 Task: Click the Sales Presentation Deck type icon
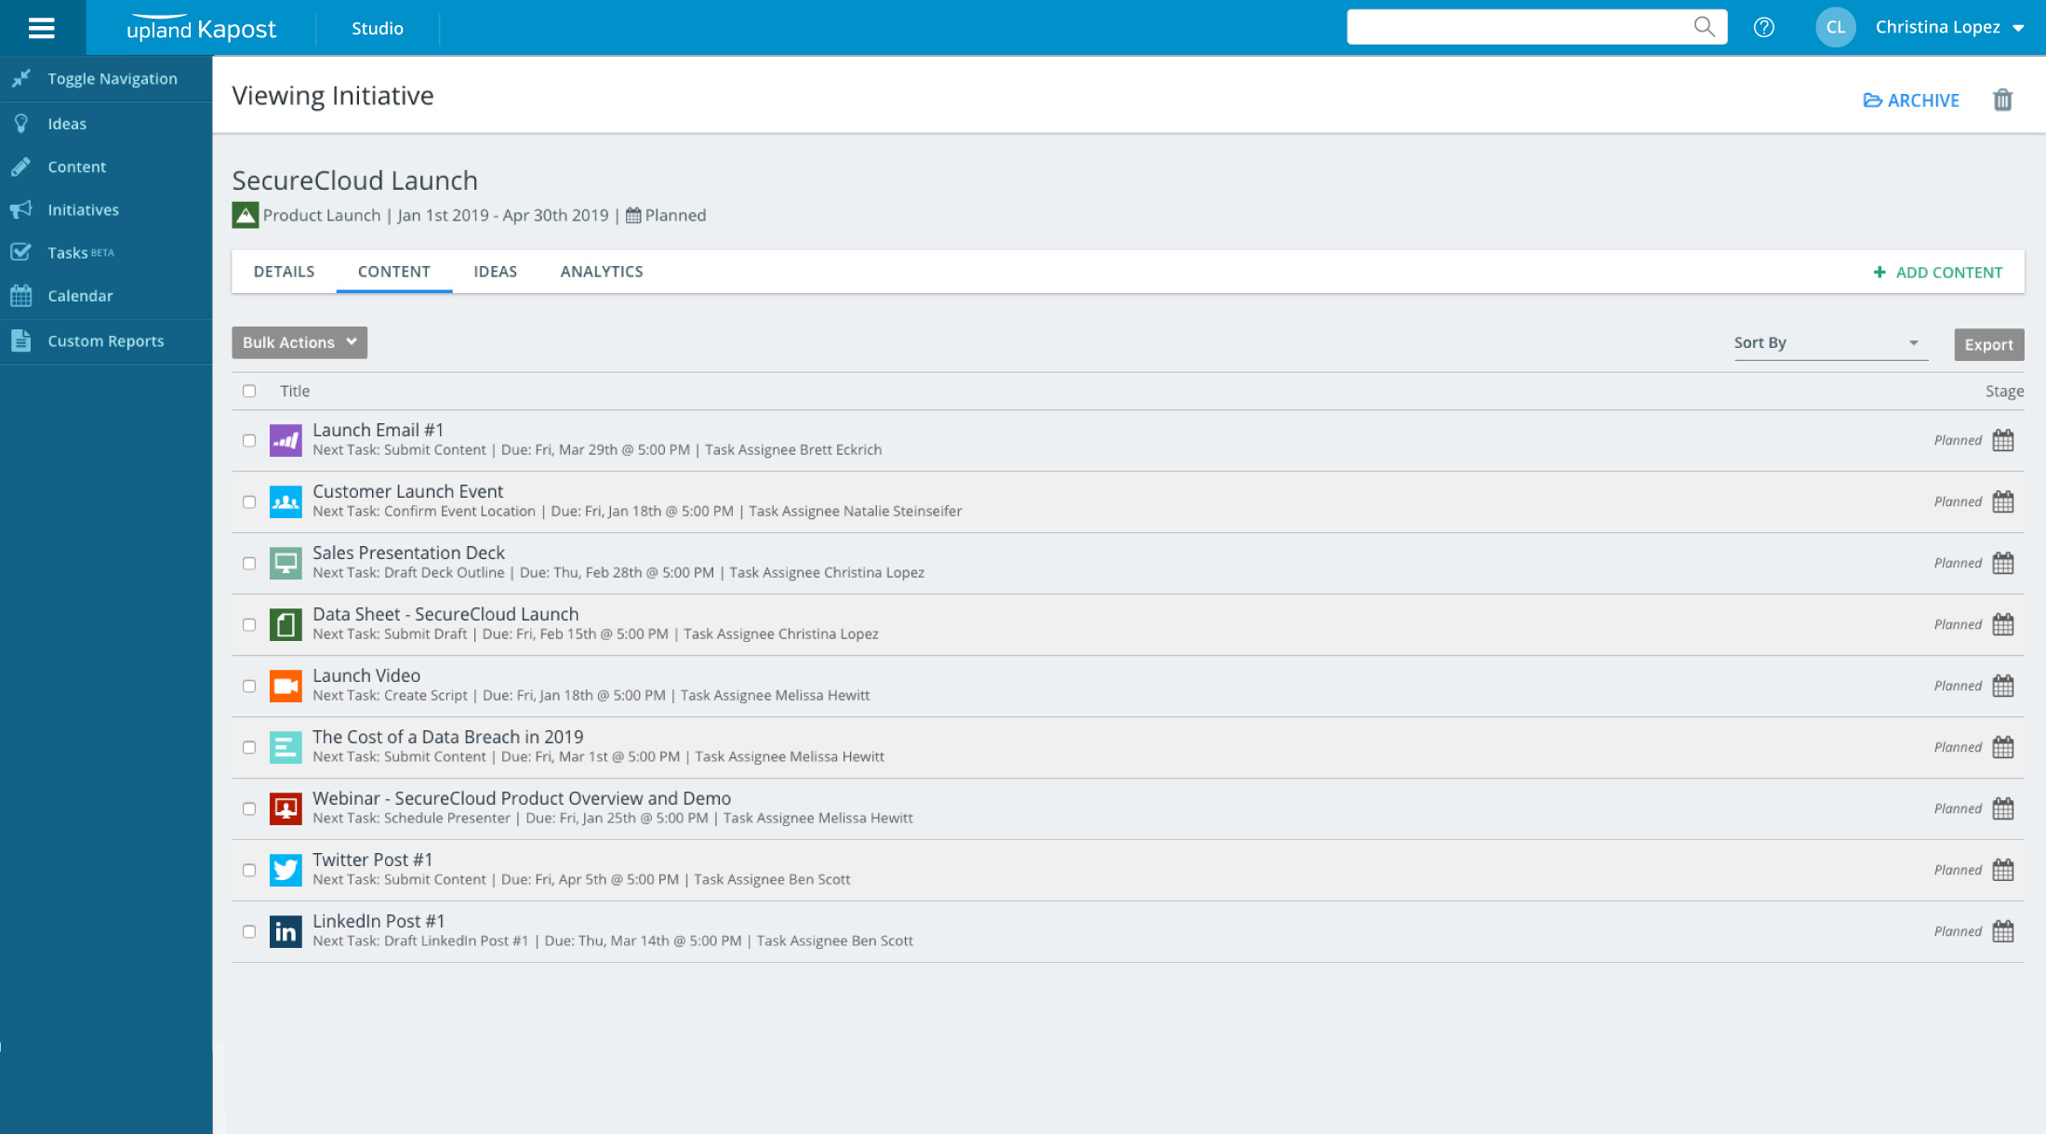286,563
